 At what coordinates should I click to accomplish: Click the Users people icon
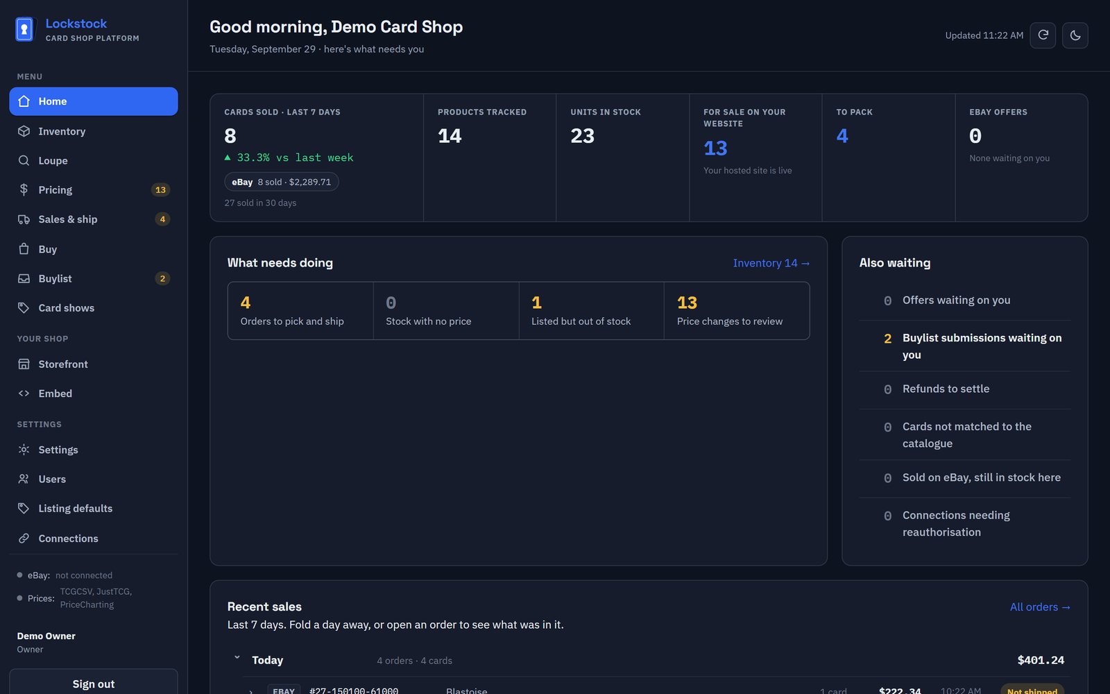pos(24,479)
